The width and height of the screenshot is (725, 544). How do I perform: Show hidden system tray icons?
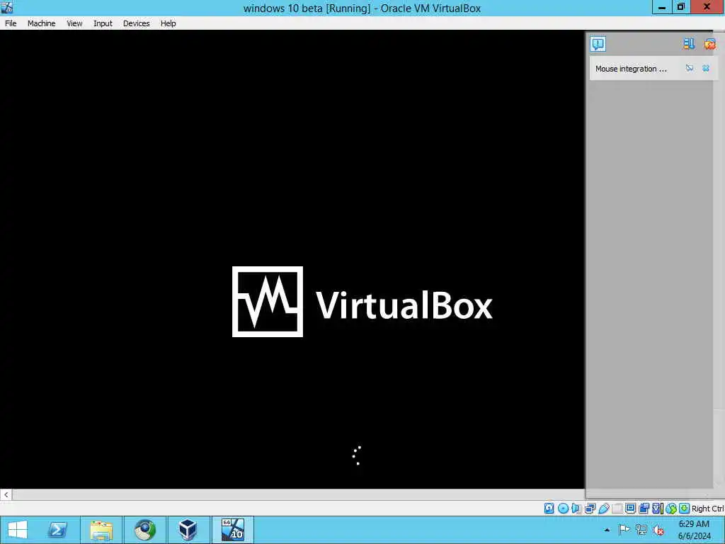607,530
